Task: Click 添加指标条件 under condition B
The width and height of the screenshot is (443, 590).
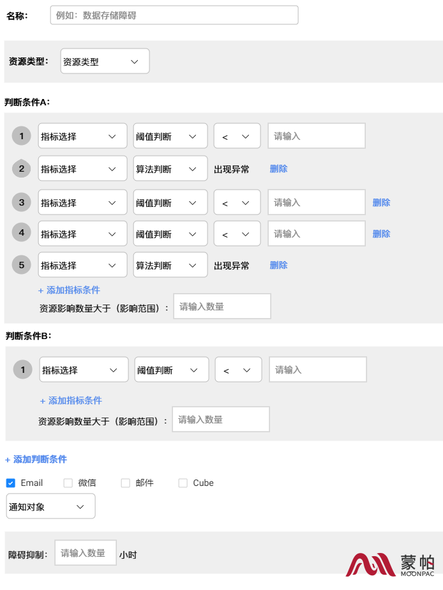Action: [x=71, y=400]
